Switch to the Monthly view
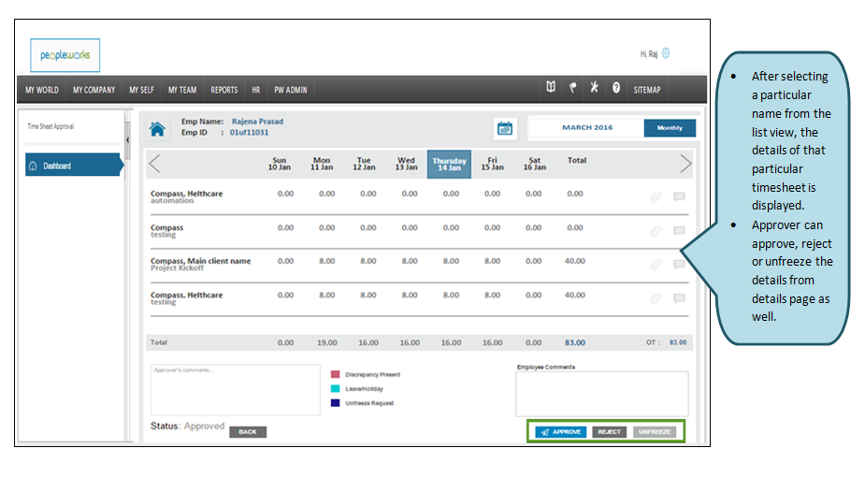 pyautogui.click(x=670, y=128)
